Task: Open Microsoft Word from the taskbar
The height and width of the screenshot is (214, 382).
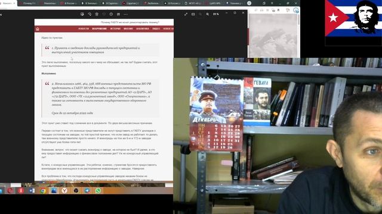Action: (x=32, y=191)
